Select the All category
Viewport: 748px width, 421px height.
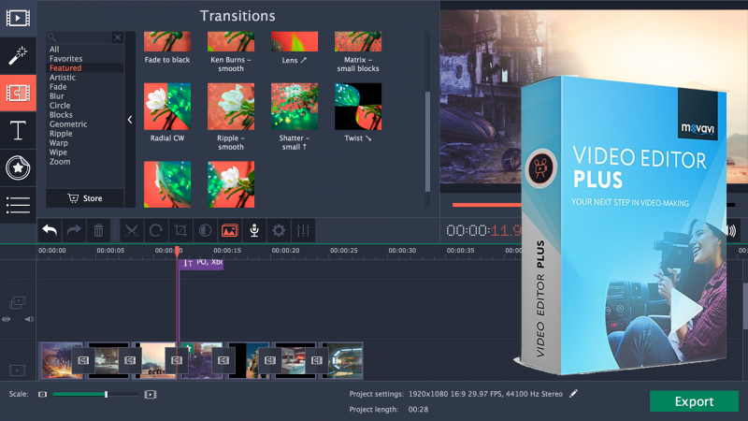pos(54,50)
